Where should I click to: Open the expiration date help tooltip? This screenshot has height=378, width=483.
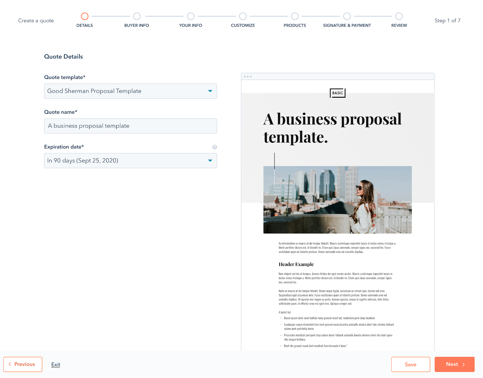point(214,147)
